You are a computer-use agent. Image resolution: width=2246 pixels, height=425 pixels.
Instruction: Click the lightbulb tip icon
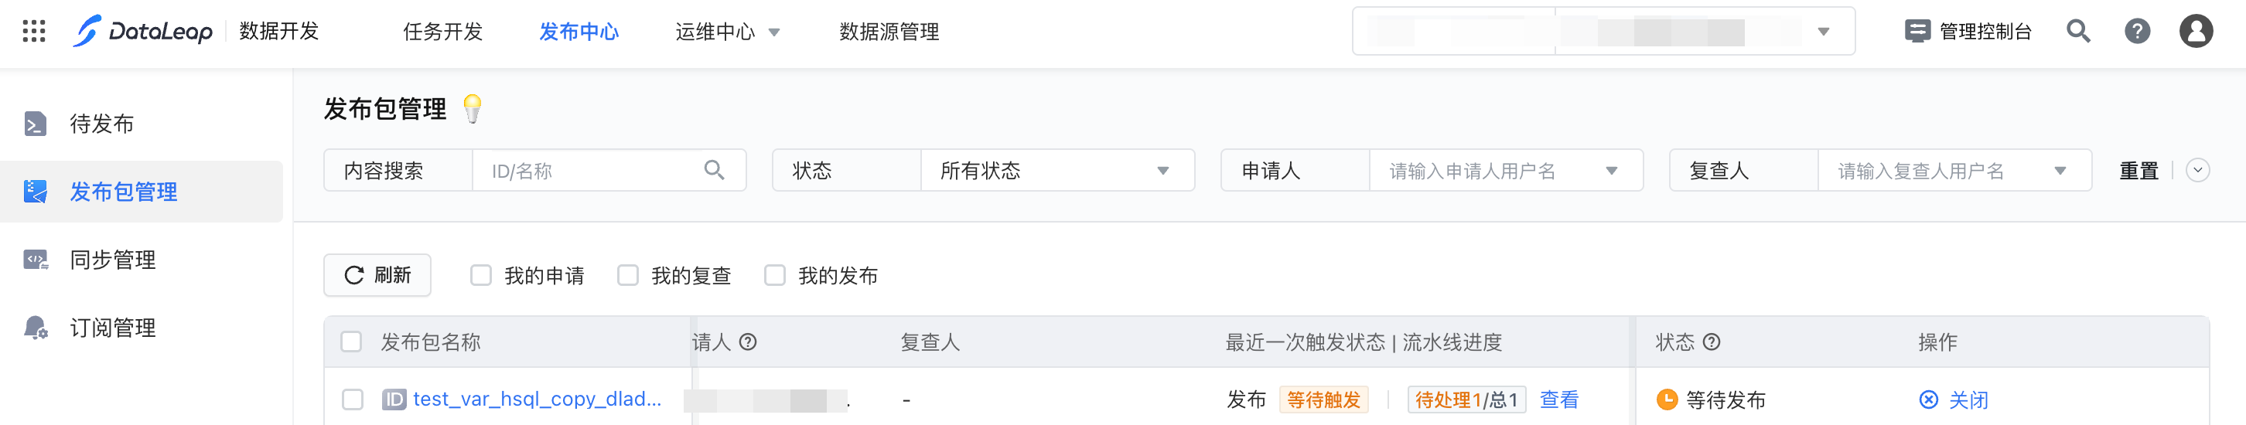[x=473, y=109]
